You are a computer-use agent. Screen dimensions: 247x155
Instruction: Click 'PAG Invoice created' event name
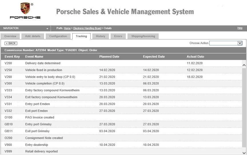(x=40, y=117)
